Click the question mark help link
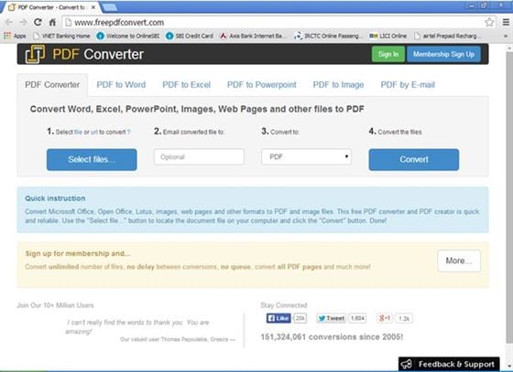Viewport: 513px width, 372px height. 128,133
